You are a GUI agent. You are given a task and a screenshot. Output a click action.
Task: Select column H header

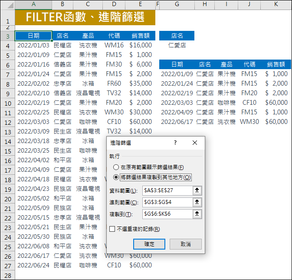(x=205, y=4)
